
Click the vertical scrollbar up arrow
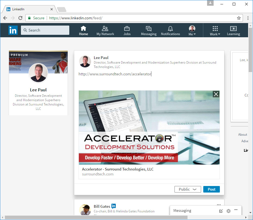tap(250, 26)
